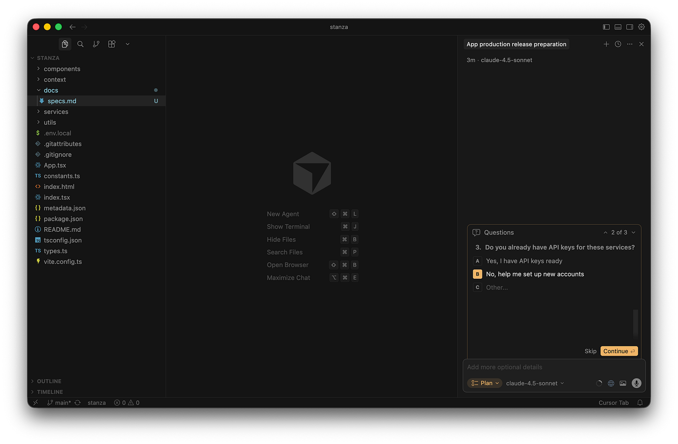Select the Source Control sidebar icon
Image resolution: width=678 pixels, height=444 pixels.
point(96,44)
